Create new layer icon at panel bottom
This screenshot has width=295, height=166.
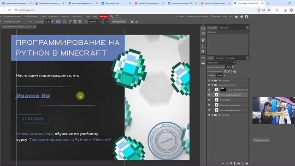pos(243,163)
